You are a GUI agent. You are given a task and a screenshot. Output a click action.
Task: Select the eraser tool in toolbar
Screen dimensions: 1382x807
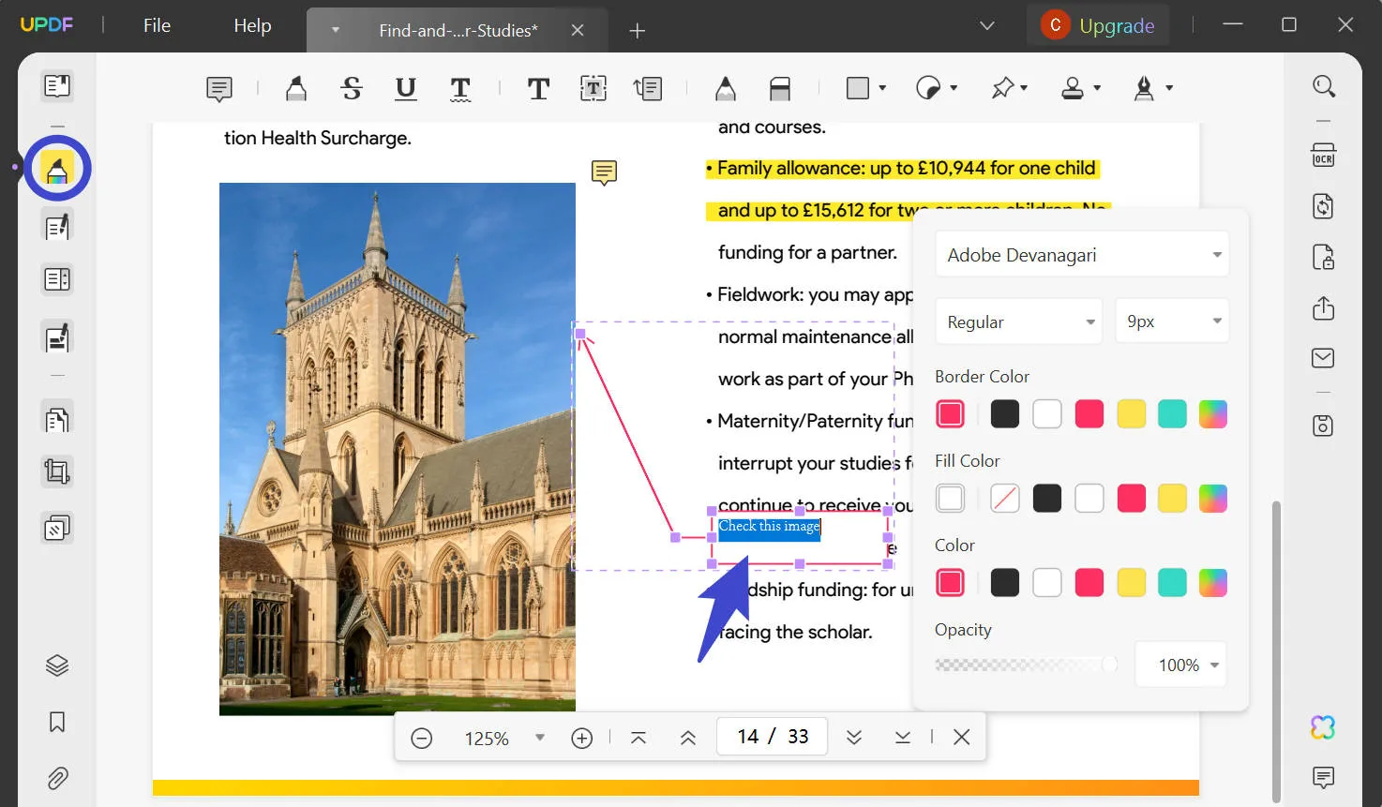779,89
